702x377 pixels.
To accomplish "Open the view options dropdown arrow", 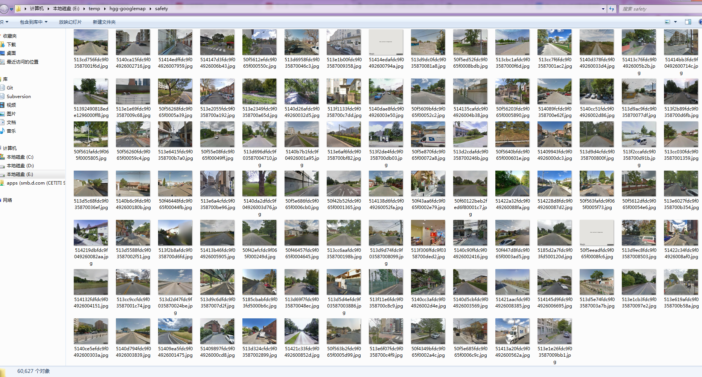I will (675, 22).
